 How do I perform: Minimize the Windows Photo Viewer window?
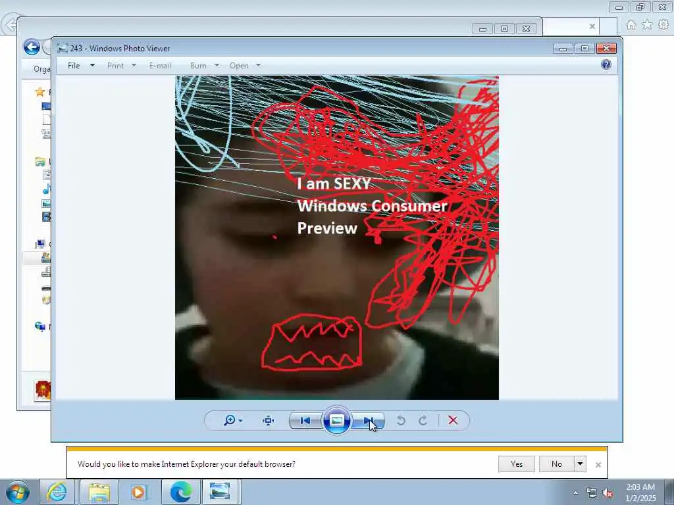[x=563, y=49]
